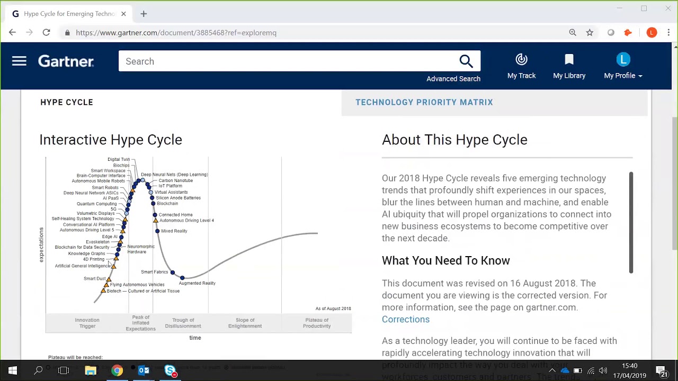Select the Hype Cycle for Emerging Technologies tab

tap(69, 14)
